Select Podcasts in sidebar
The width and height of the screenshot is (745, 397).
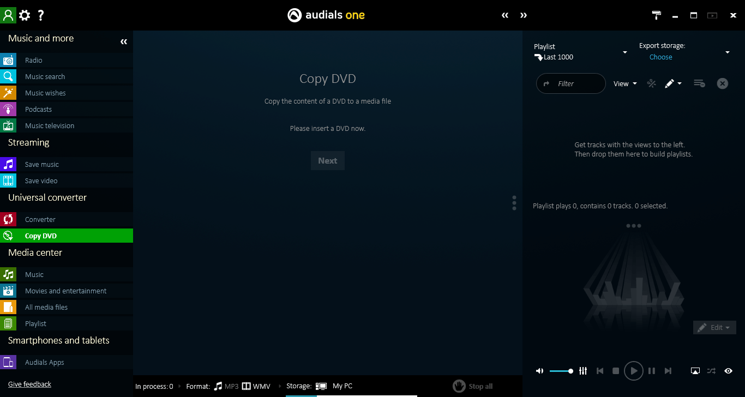point(67,109)
